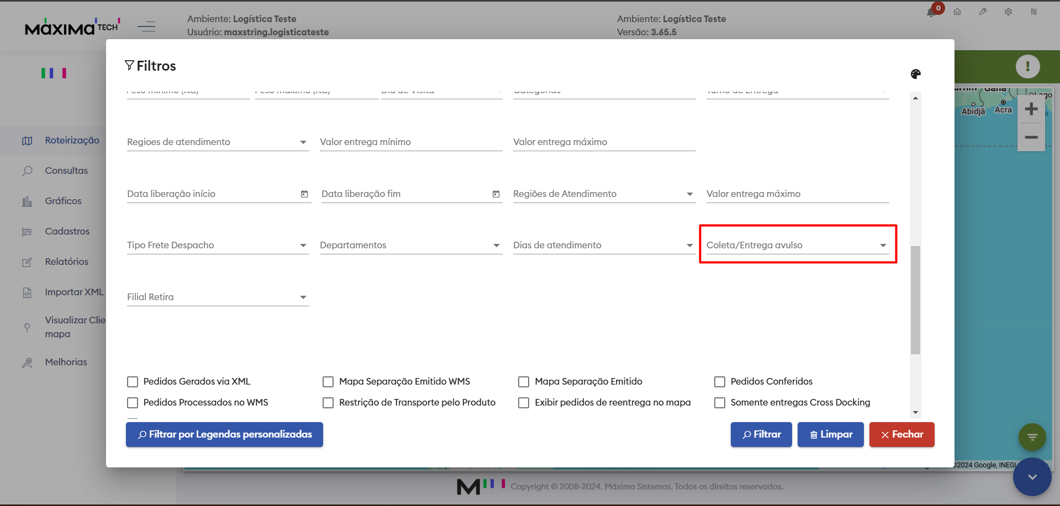Check Pedidos Processados no WMS

133,403
